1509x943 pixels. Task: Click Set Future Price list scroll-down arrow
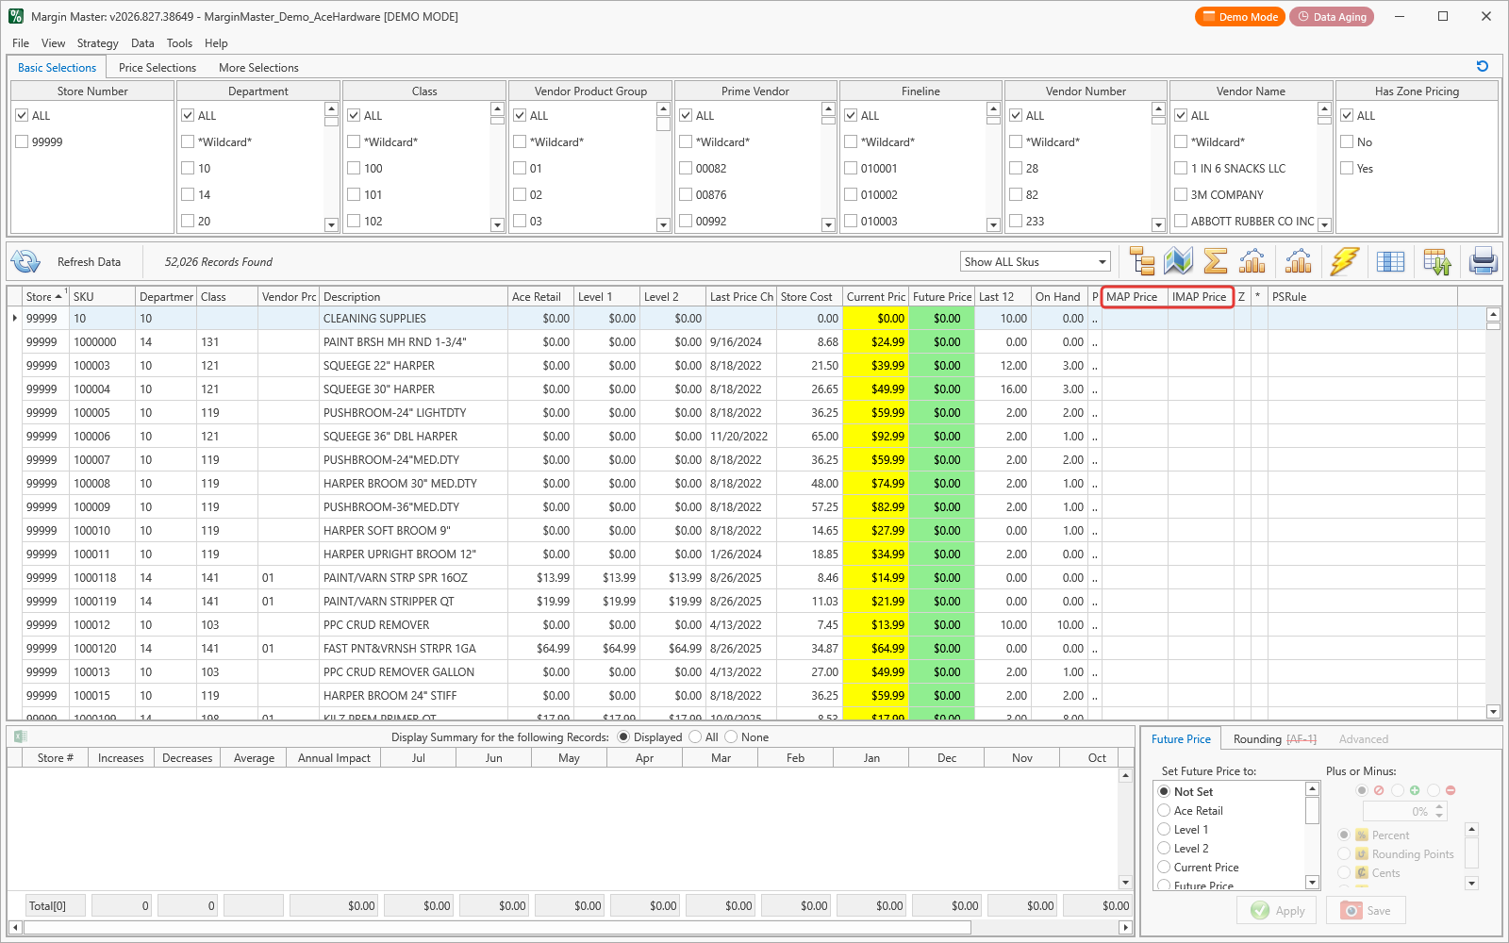click(x=1312, y=883)
